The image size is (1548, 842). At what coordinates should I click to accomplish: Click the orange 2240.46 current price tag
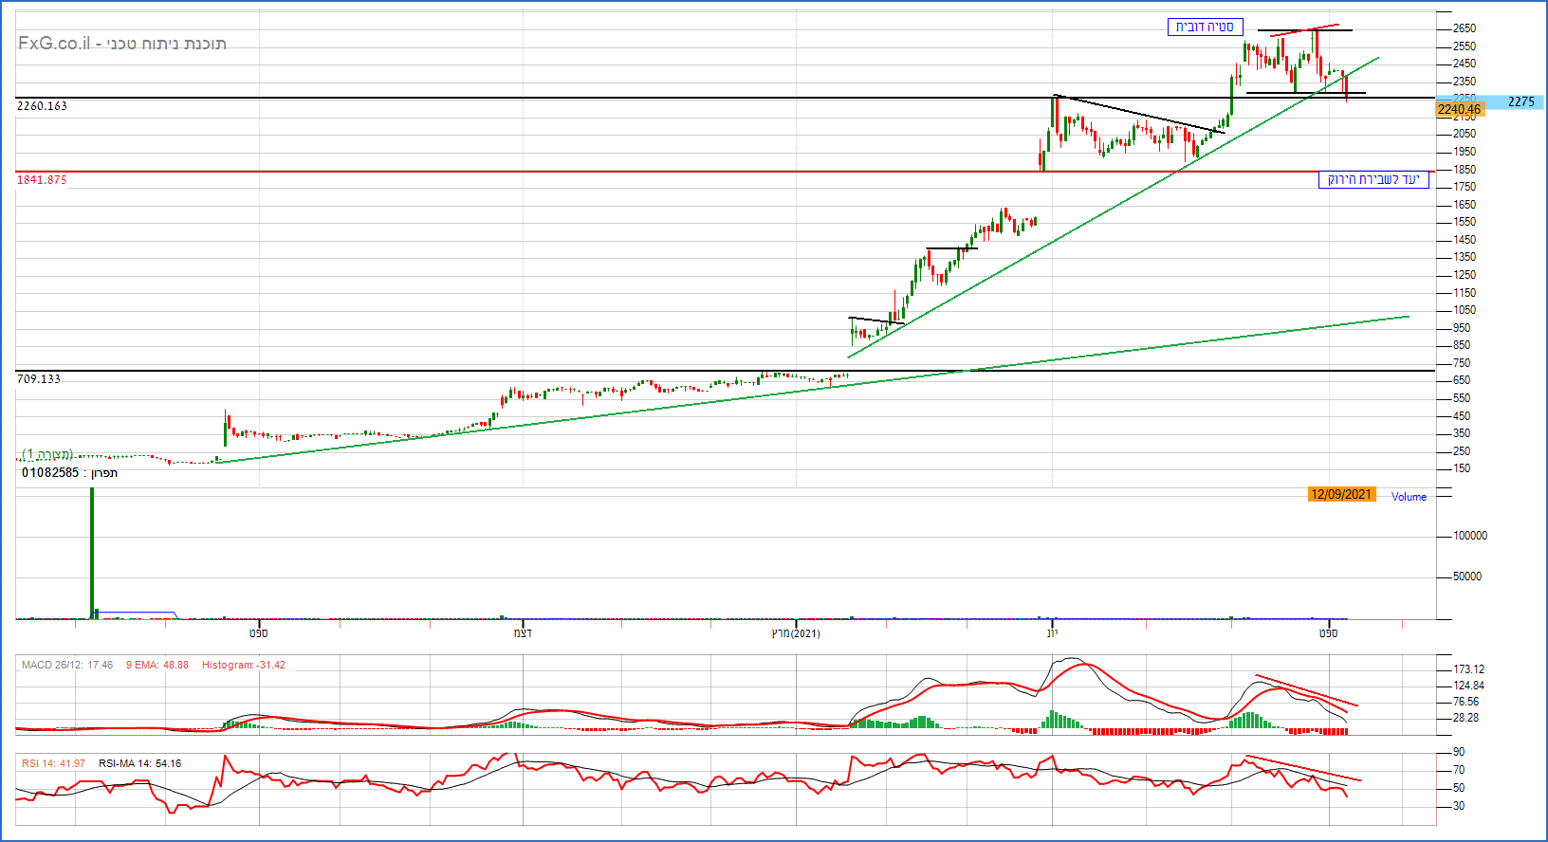1459,110
